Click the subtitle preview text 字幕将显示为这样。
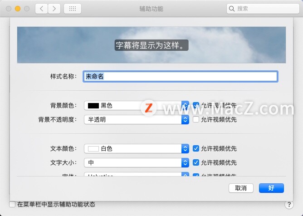303x216 pixels. 151,45
